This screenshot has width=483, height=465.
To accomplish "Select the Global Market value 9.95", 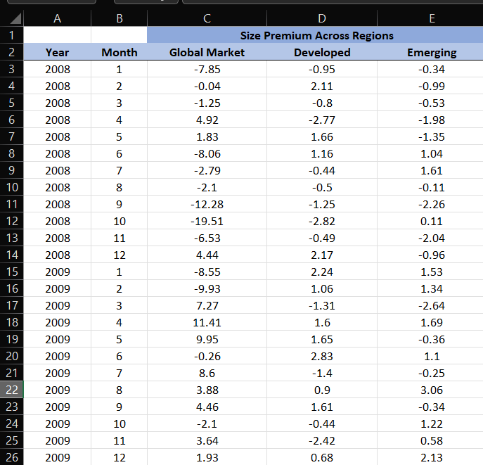I will coord(207,339).
